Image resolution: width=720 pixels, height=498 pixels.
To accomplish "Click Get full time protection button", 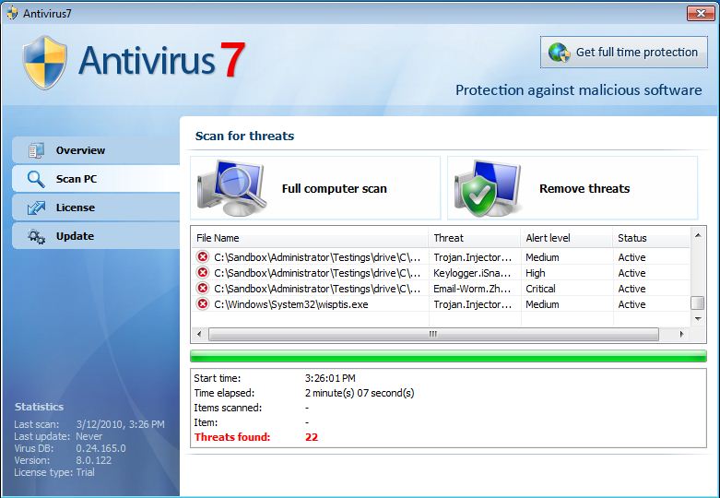I will point(623,53).
